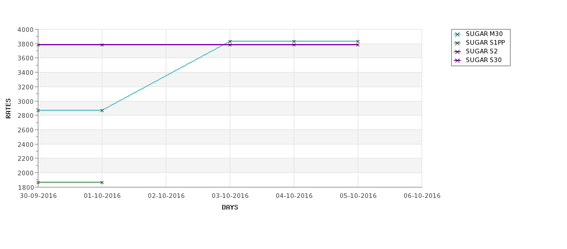567x249 pixels.
Task: Click the SUGAR M30 data point on 01-10-2016
Action: [102, 110]
